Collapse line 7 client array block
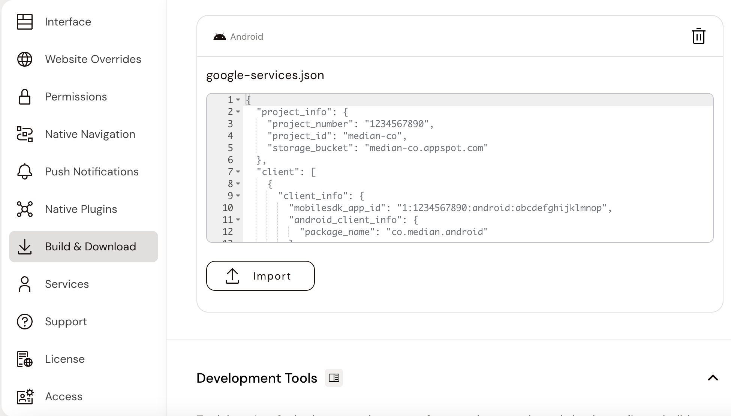The image size is (731, 416). 238,172
